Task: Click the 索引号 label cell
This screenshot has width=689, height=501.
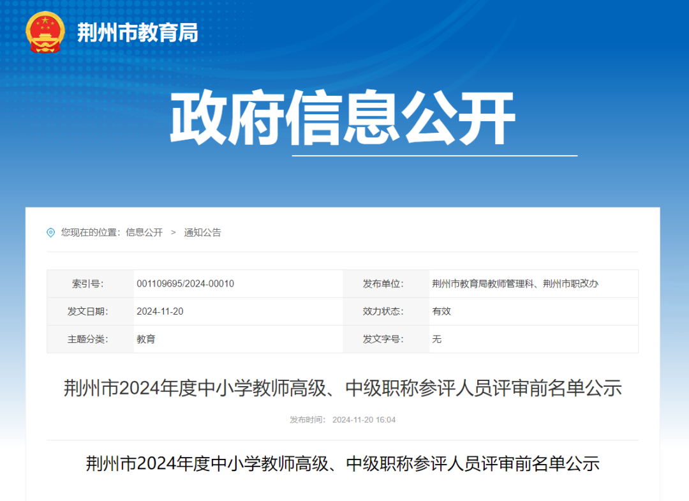Action: point(90,284)
